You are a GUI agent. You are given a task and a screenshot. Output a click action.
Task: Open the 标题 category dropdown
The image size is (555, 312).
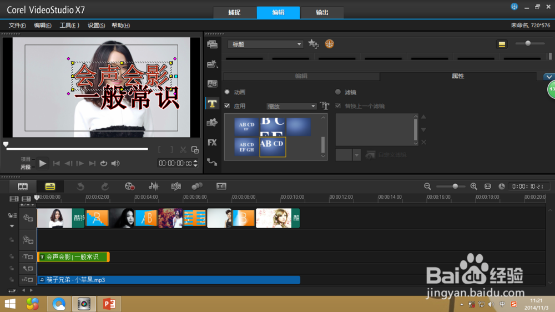(265, 44)
